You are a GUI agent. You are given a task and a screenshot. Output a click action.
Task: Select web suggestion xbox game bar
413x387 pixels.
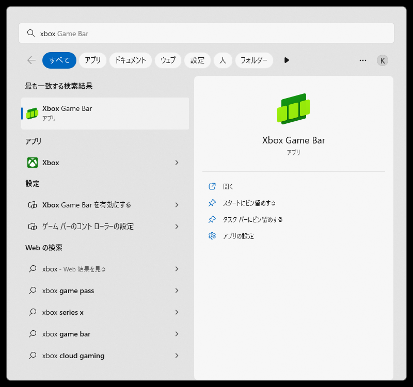click(x=105, y=334)
